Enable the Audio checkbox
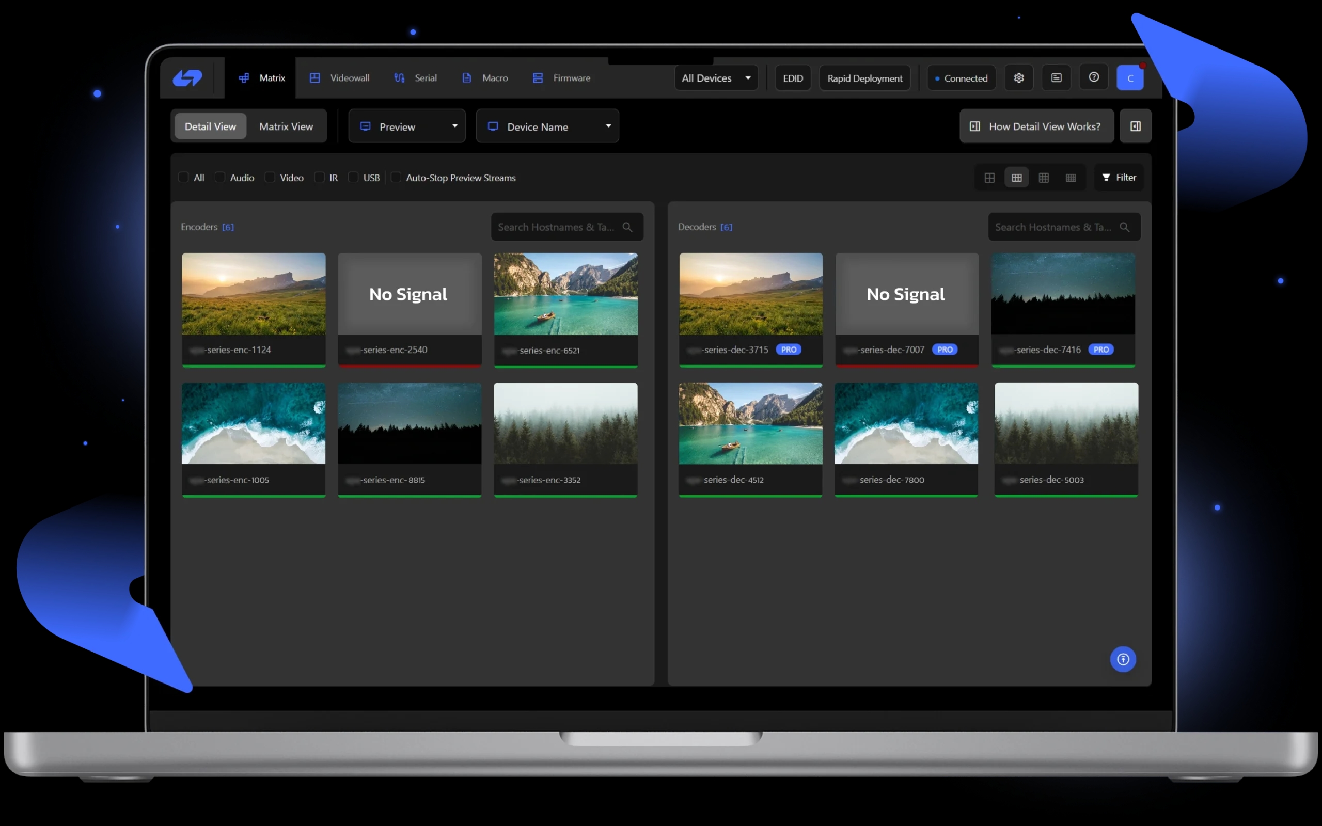The height and width of the screenshot is (826, 1322). [x=219, y=178]
